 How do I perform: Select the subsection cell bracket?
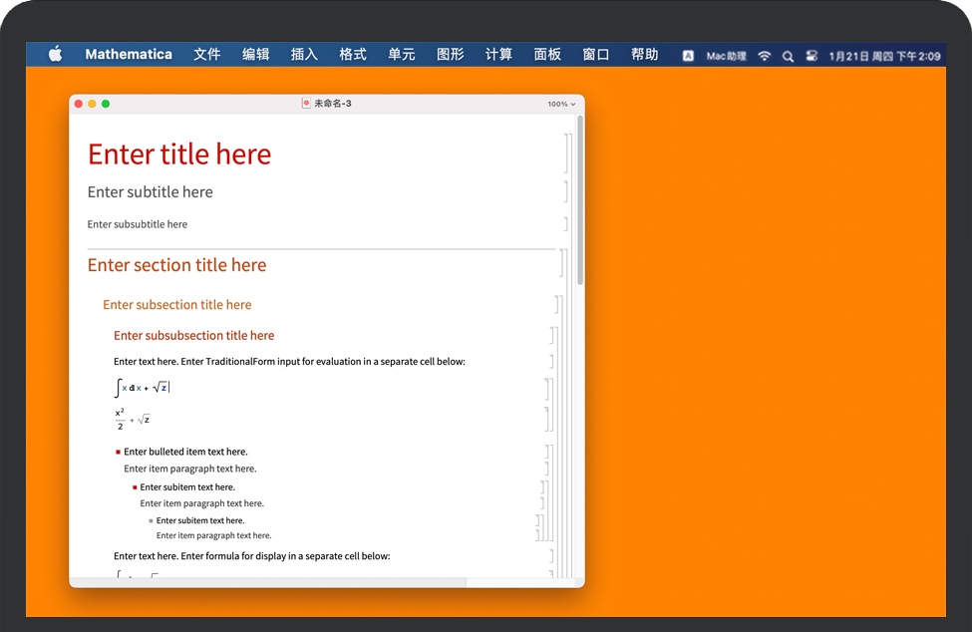[x=557, y=305]
